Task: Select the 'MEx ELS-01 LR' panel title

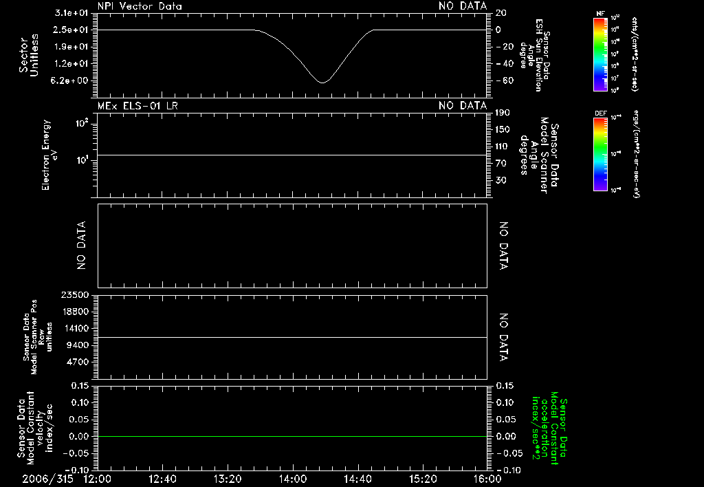Action: pos(137,105)
